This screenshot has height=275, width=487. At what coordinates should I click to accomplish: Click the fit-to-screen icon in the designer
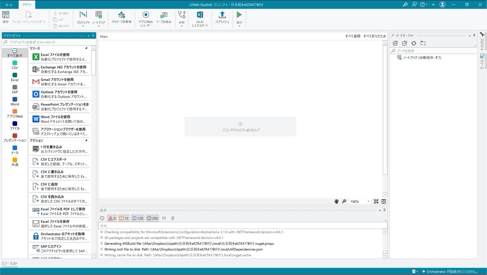pyautogui.click(x=376, y=201)
